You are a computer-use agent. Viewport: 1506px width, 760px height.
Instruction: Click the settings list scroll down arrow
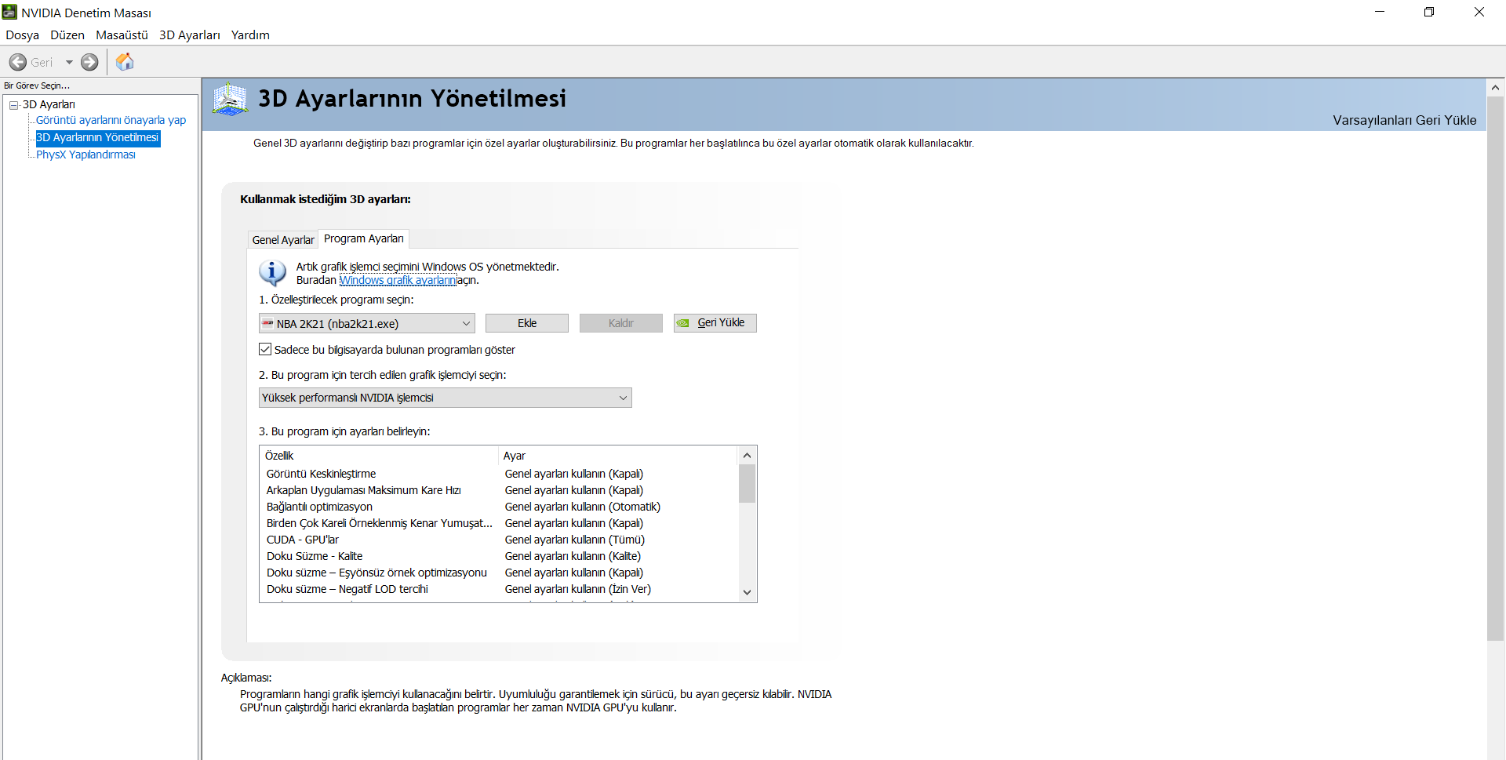point(747,593)
